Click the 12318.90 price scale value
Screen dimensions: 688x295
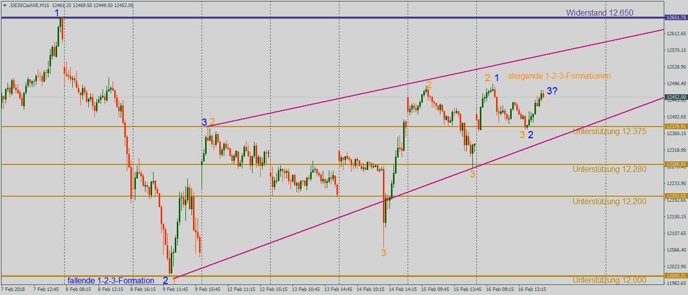pyautogui.click(x=676, y=150)
